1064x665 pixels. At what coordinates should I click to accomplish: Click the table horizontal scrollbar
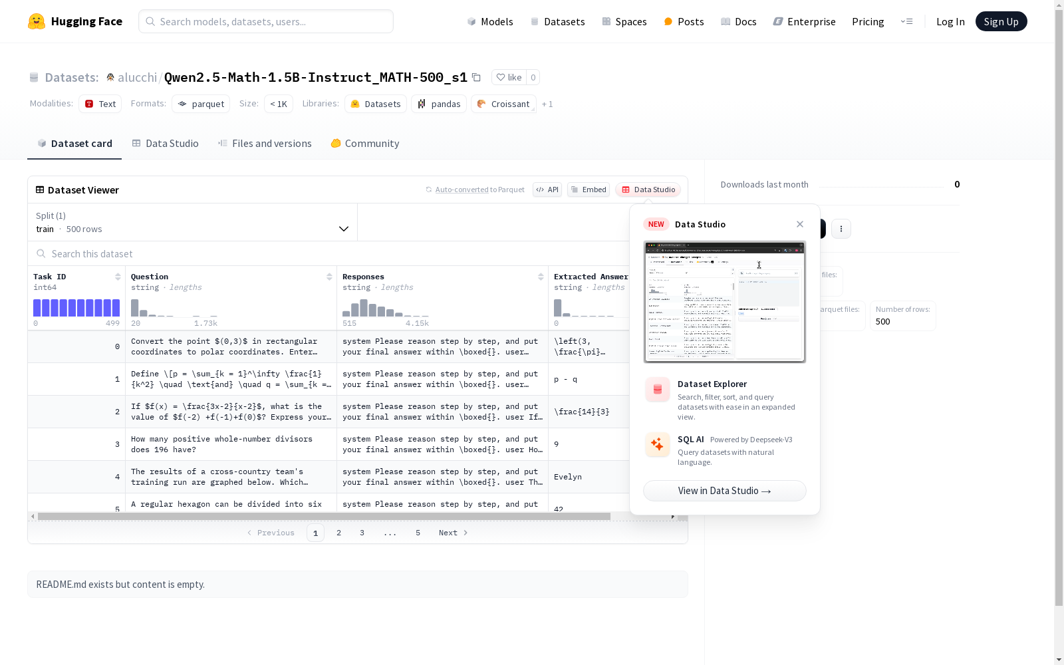point(324,516)
